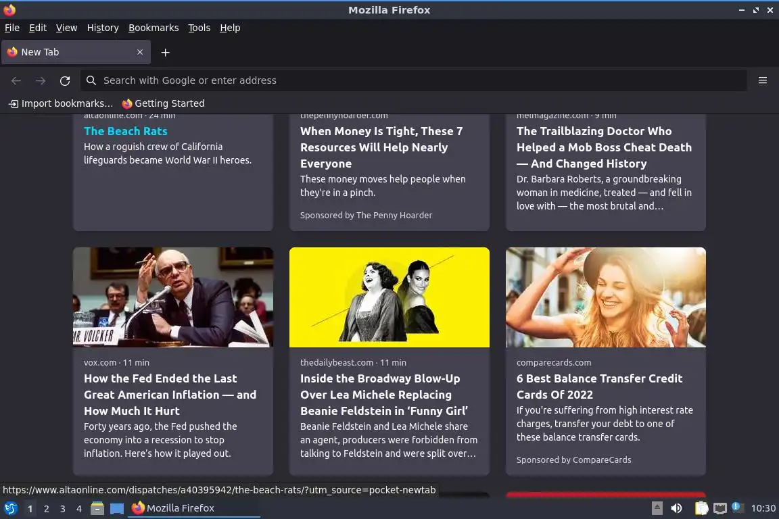Click the Firefox logo in the title bar

pos(9,9)
